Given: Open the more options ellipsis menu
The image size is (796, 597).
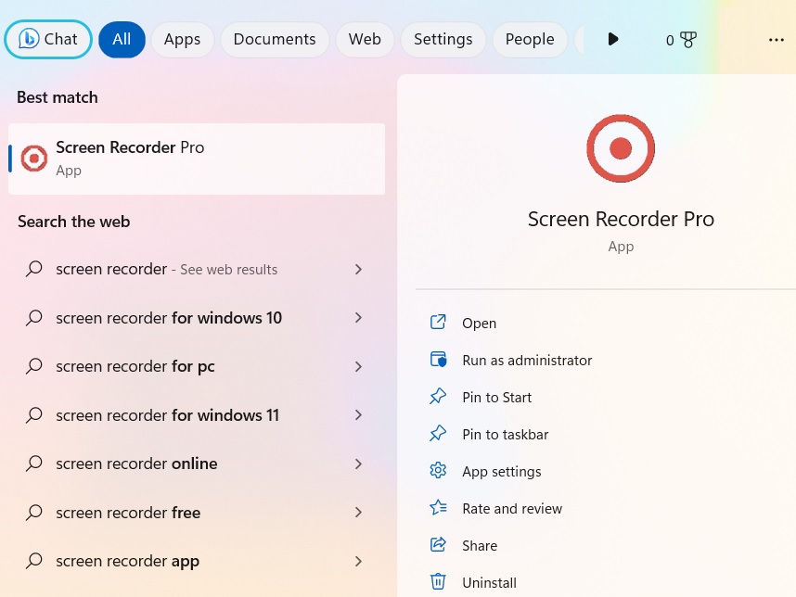Looking at the screenshot, I should [776, 39].
